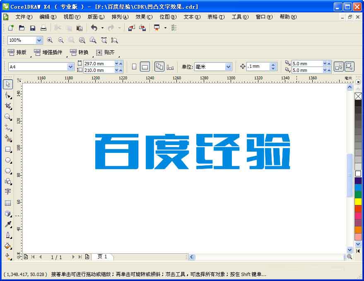Open the 文本(X) menu
Screen dimensions: 364x281
[x=192, y=17]
